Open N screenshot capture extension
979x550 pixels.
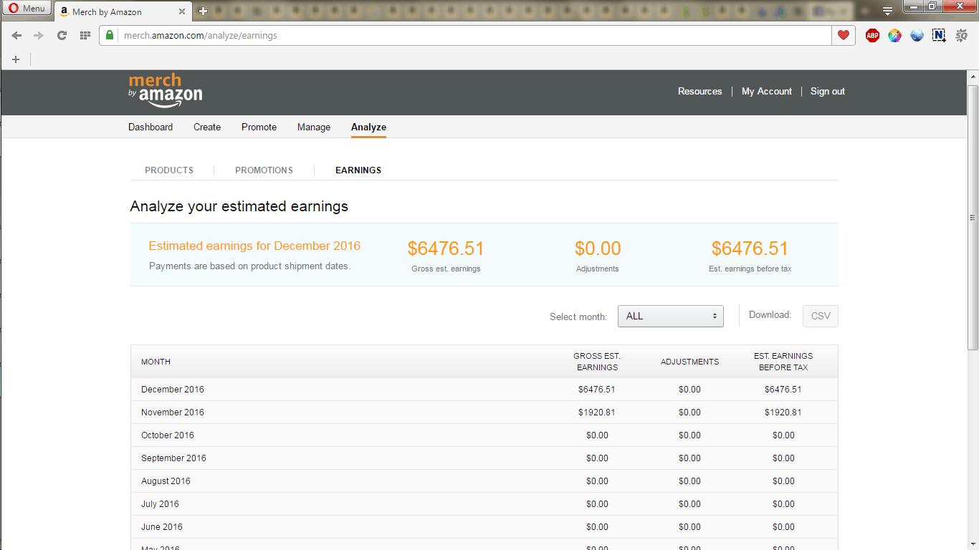coord(939,35)
